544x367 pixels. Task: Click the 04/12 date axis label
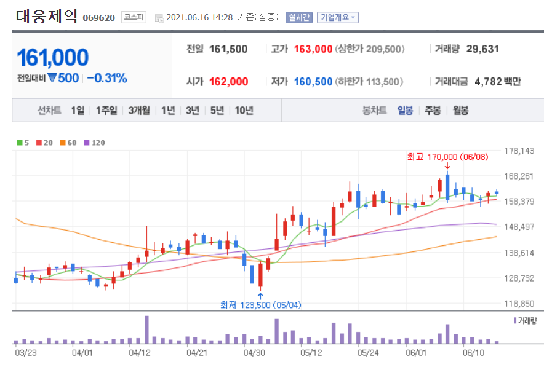[140, 353]
